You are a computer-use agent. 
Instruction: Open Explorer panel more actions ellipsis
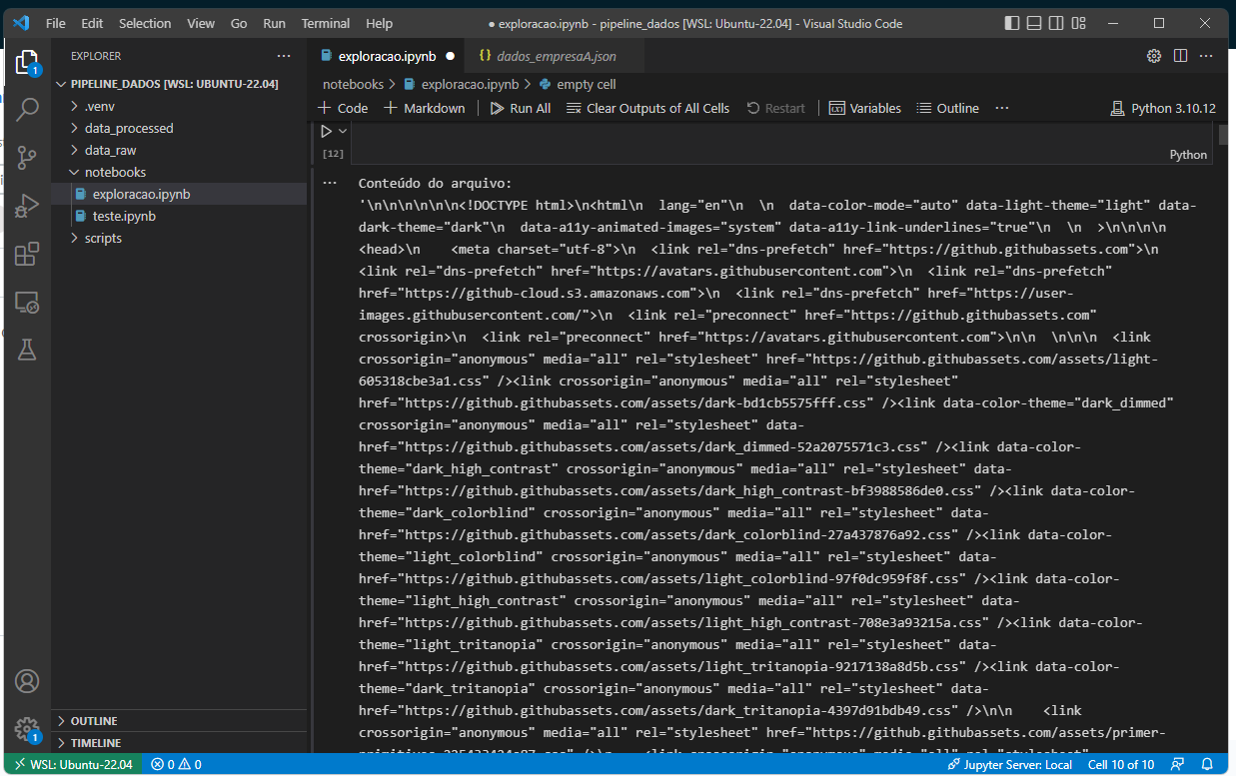(x=284, y=56)
